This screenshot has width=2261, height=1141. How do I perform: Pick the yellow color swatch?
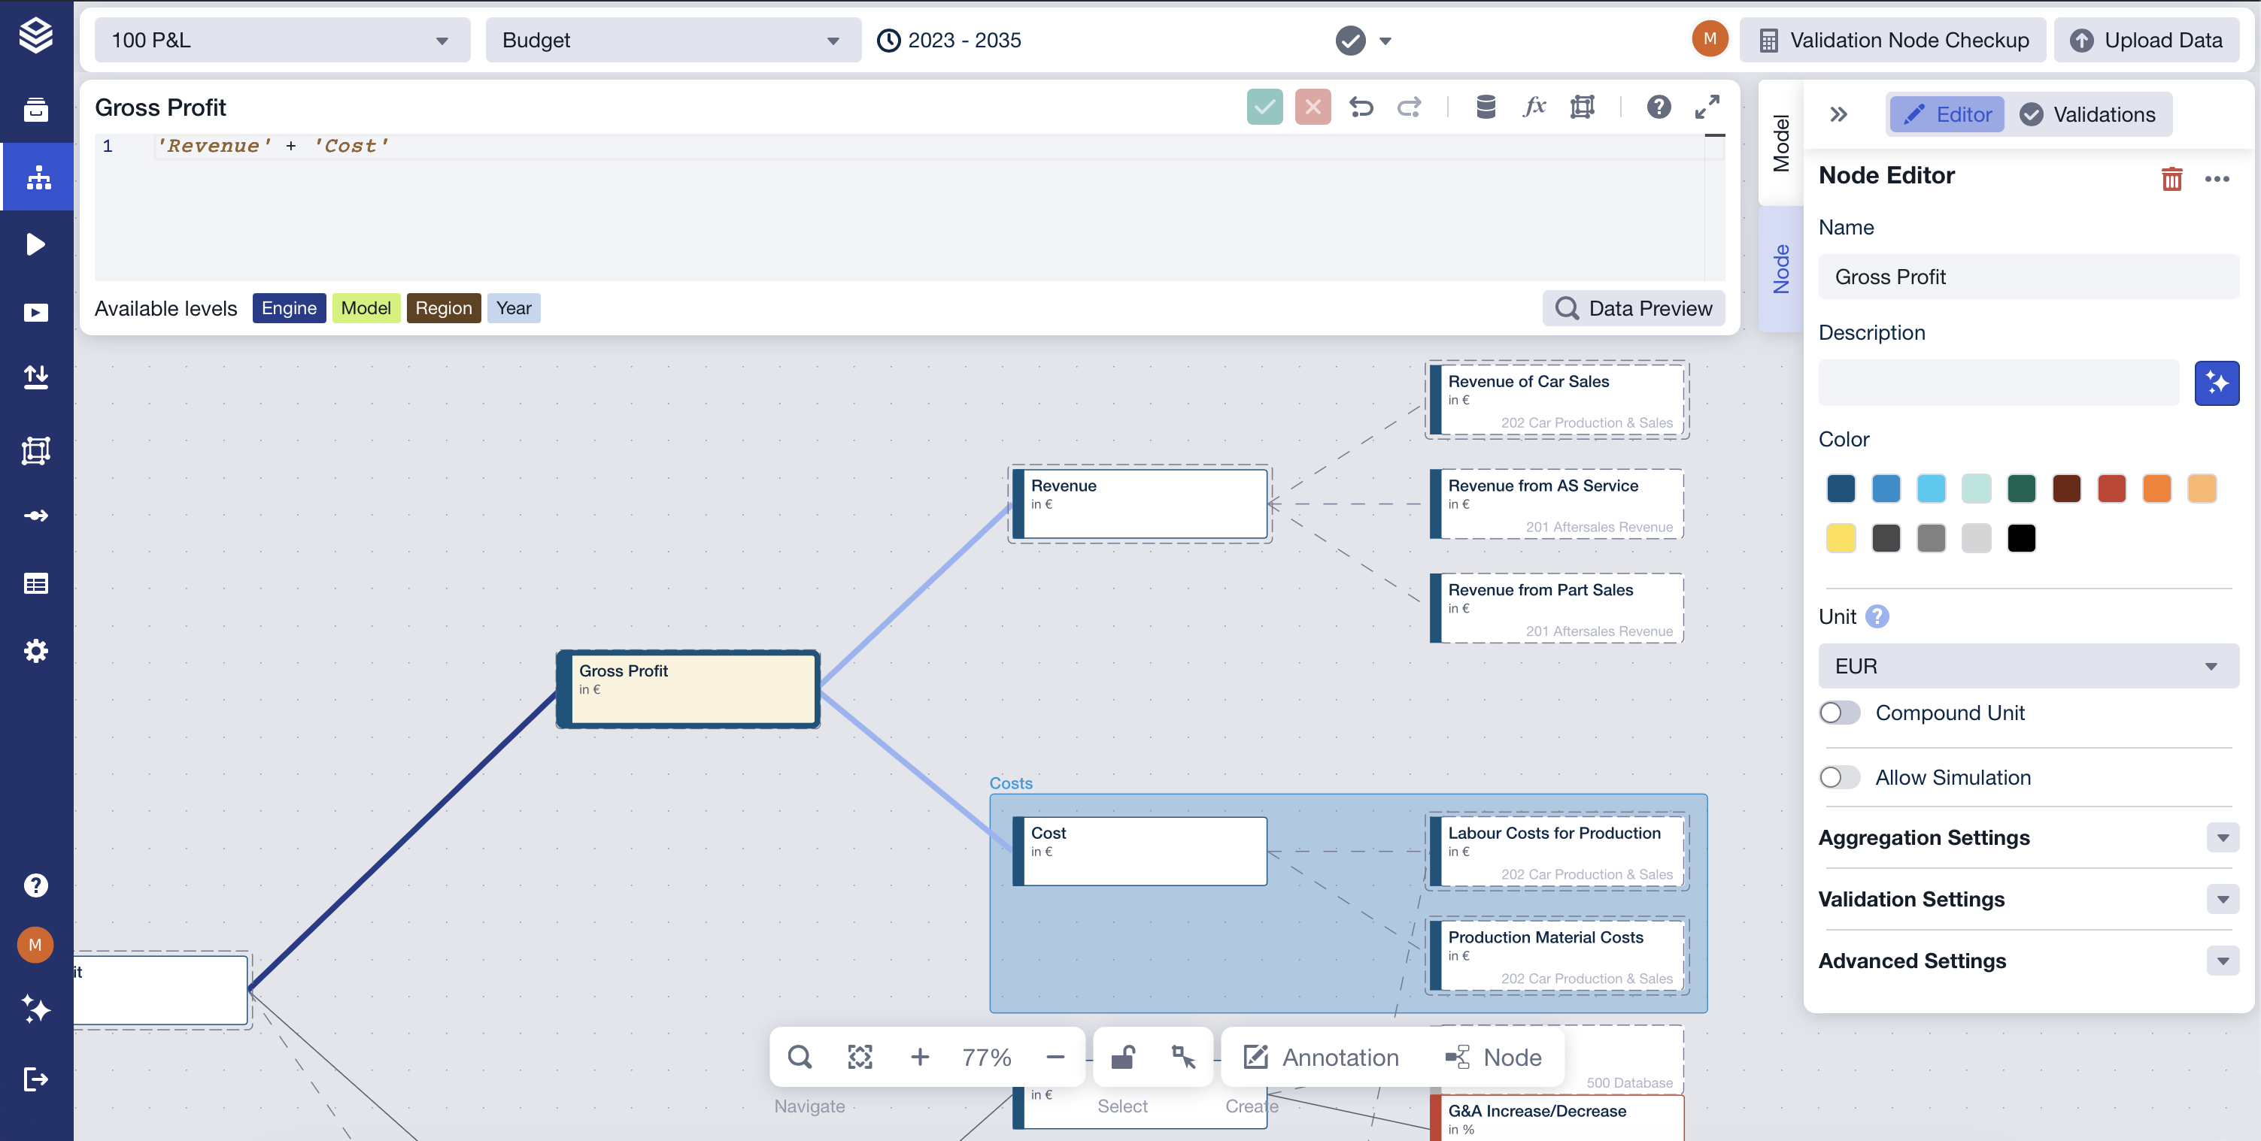coord(1841,537)
